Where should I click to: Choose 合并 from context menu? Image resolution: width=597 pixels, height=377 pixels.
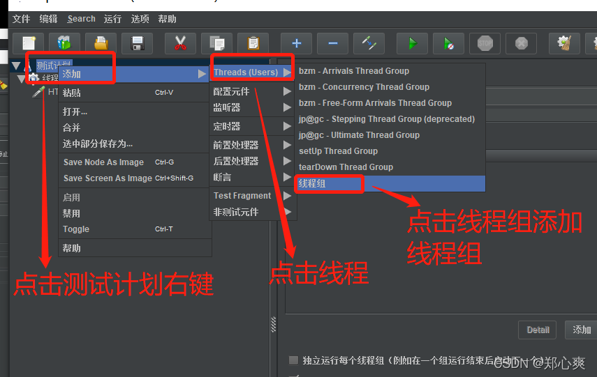point(134,128)
